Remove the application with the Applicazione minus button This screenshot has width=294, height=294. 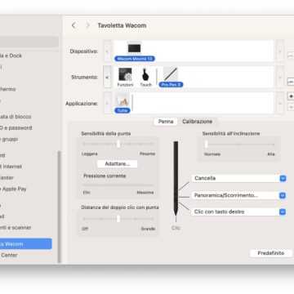[x=291, y=107]
